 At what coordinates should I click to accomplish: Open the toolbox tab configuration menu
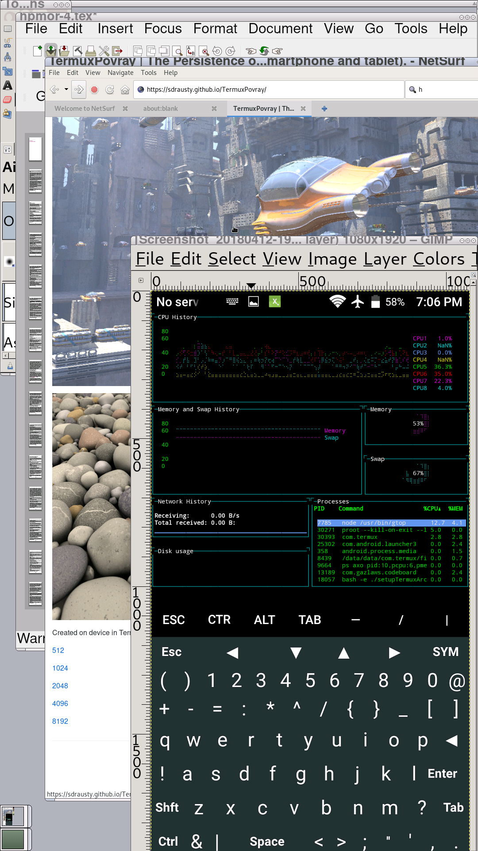click(8, 150)
